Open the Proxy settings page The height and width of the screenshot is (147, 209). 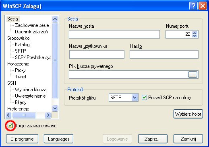(20, 70)
